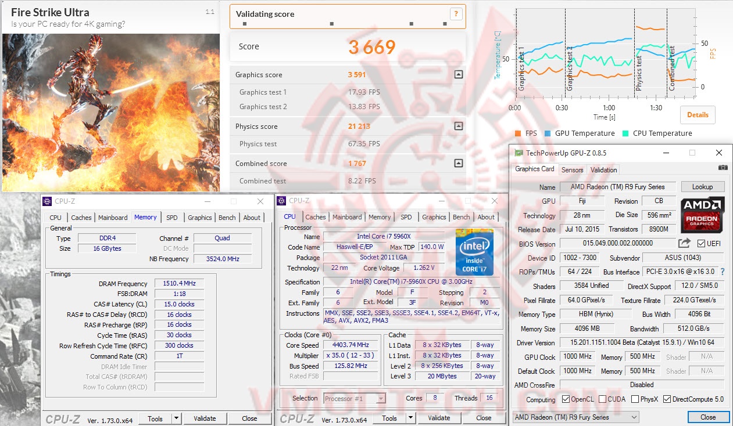The width and height of the screenshot is (733, 426).
Task: Click the Intel Core i7 logo in CPU-Z
Action: coord(474,252)
